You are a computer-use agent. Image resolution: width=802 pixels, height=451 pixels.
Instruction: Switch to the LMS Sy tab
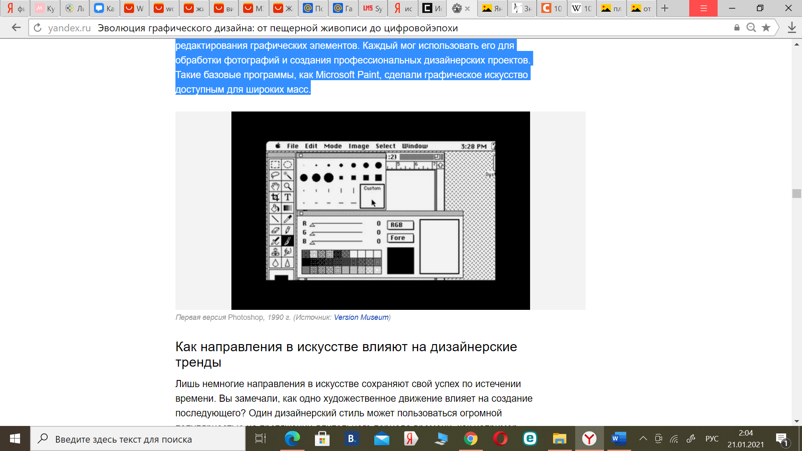[x=373, y=8]
